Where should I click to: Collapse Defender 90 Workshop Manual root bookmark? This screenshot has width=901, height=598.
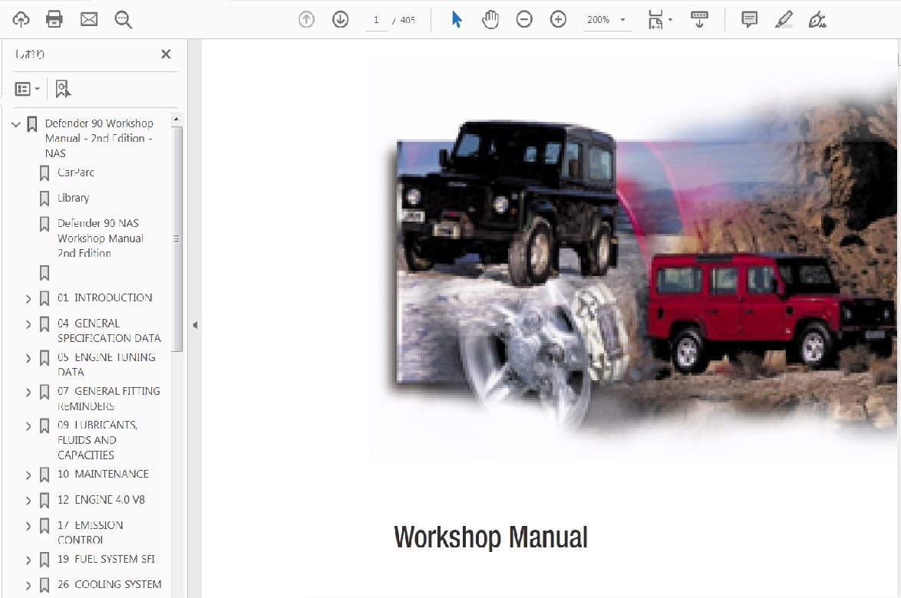tap(16, 124)
